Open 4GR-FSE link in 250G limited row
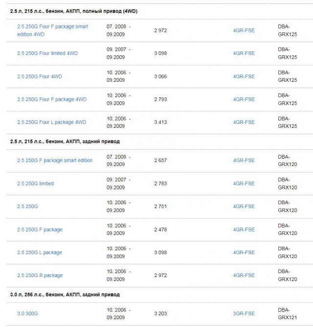The width and height of the screenshot is (313, 327). [244, 184]
